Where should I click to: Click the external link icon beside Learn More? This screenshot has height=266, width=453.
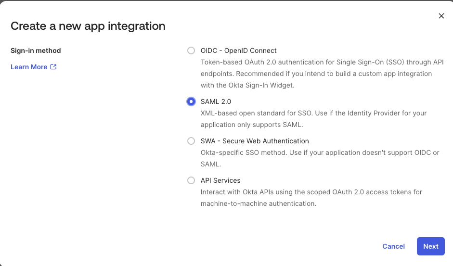[x=53, y=67]
